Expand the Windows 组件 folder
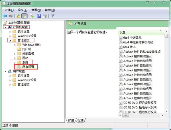The width and height of the screenshot is (171, 130). [15, 45]
